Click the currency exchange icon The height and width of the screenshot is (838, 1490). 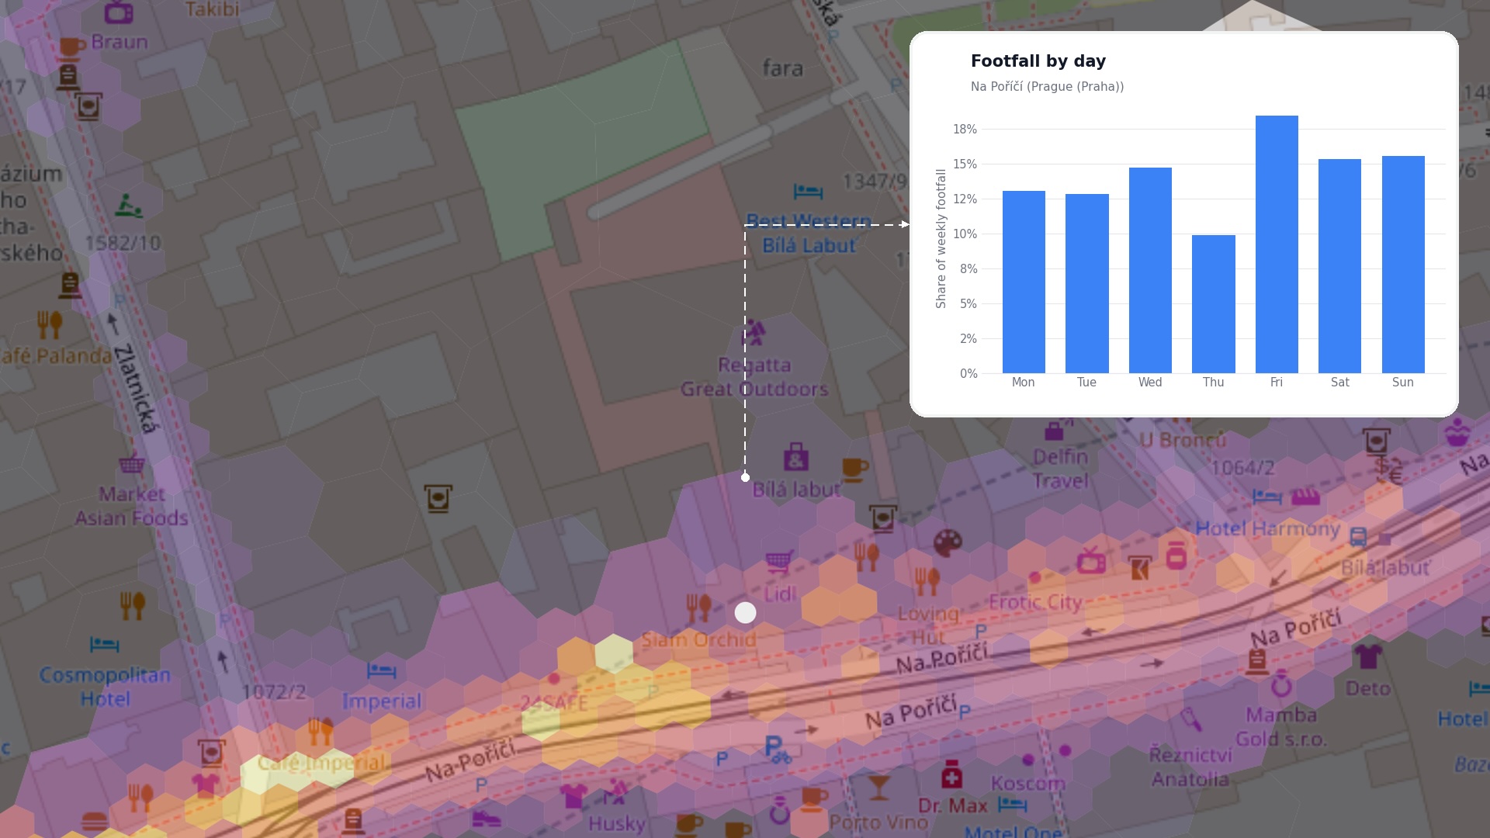pyautogui.click(x=1388, y=469)
